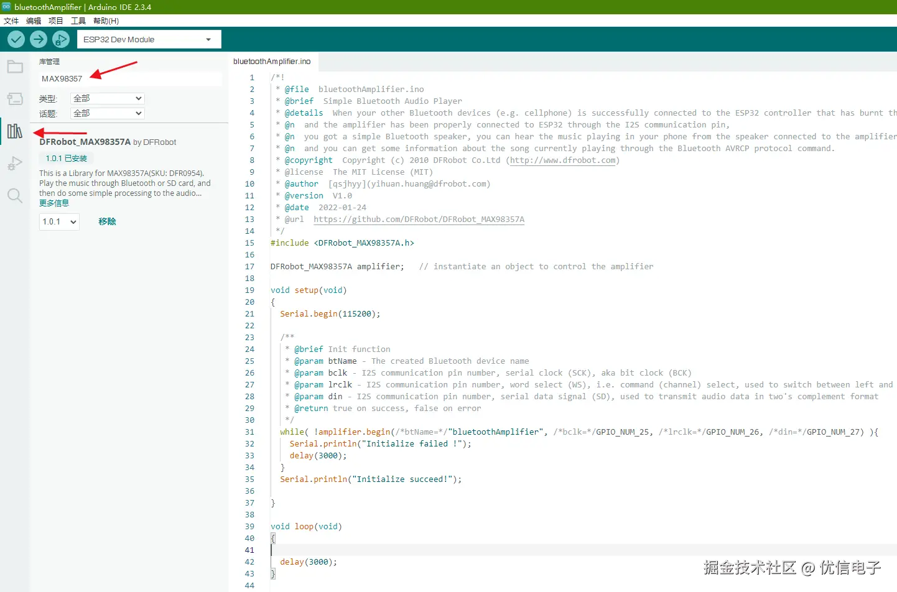897x592 pixels.
Task: Open the github DFRobot_MAX98357A URL in code
Action: point(419,219)
